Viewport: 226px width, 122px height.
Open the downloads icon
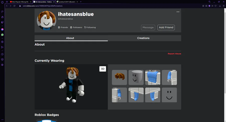click(x=220, y=6)
